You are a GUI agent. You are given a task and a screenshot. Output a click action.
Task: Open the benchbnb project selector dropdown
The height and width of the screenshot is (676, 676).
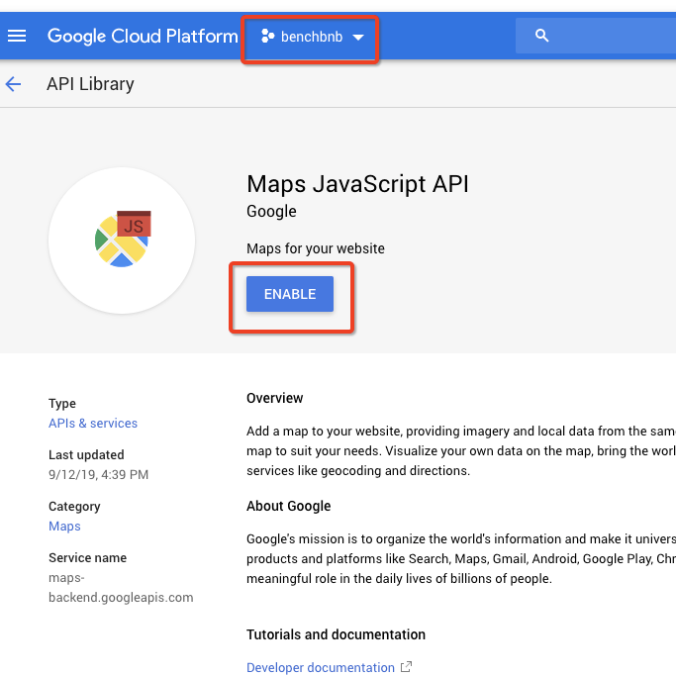click(x=313, y=37)
